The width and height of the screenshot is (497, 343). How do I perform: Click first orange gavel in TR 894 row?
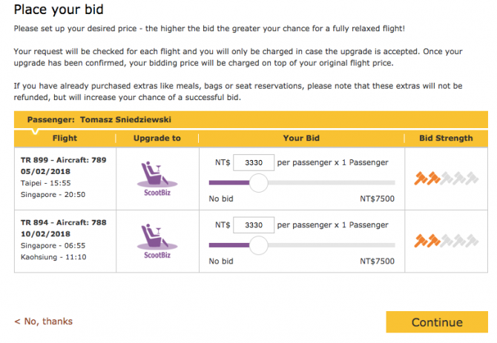coord(421,241)
